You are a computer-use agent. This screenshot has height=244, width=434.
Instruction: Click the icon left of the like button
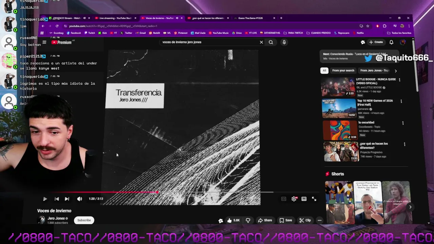click(221, 220)
